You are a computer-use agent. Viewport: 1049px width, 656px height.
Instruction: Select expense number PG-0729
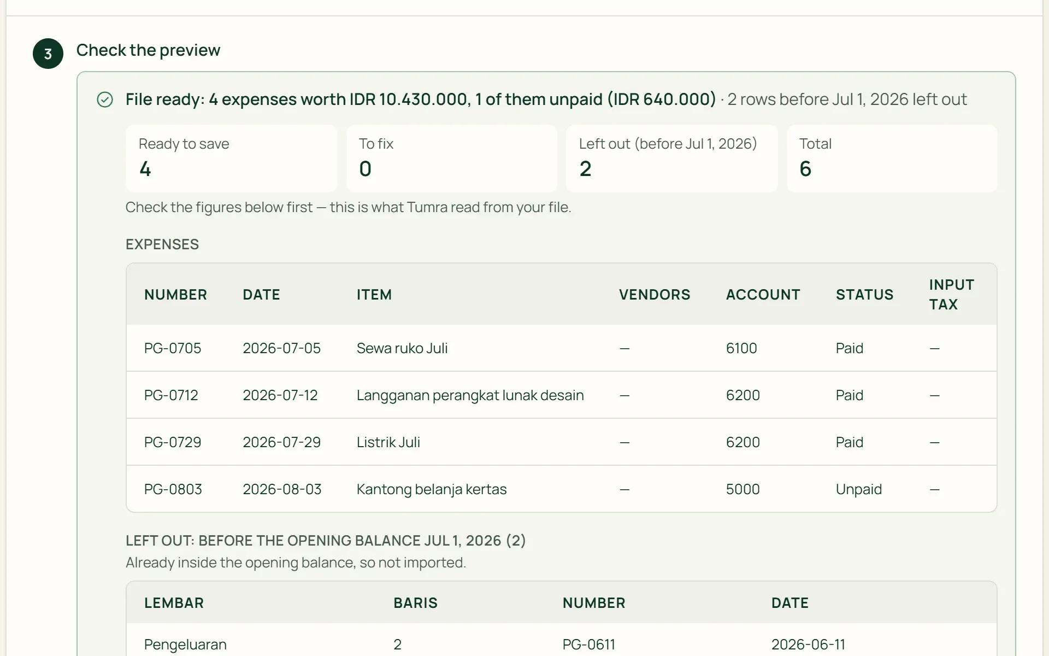[173, 442]
